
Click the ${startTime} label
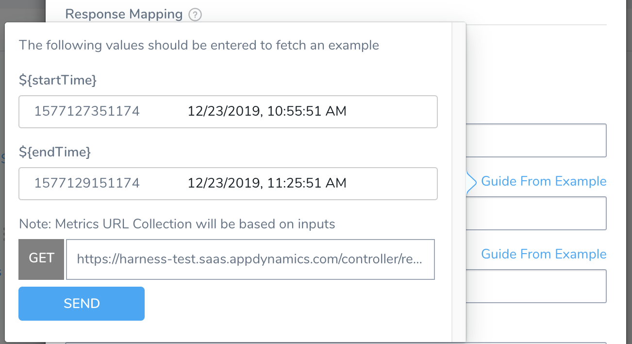pos(58,81)
